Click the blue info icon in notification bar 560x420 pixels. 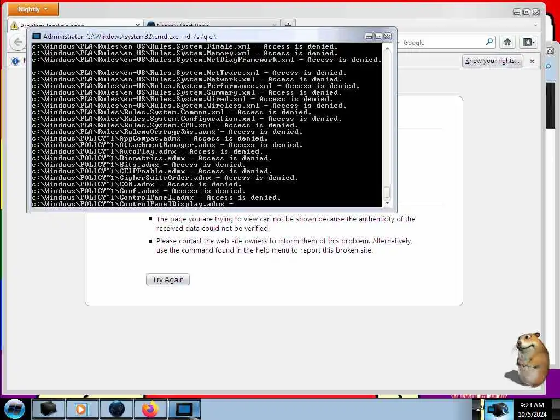click(15, 61)
